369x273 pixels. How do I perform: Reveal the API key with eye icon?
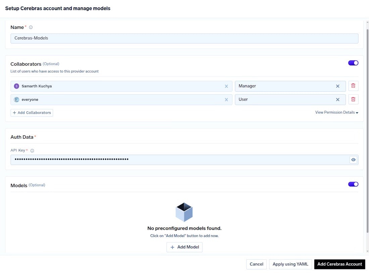354,160
